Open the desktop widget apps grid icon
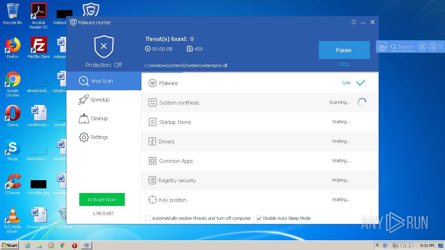Viewport: 445px width, 250px height. 422,47
